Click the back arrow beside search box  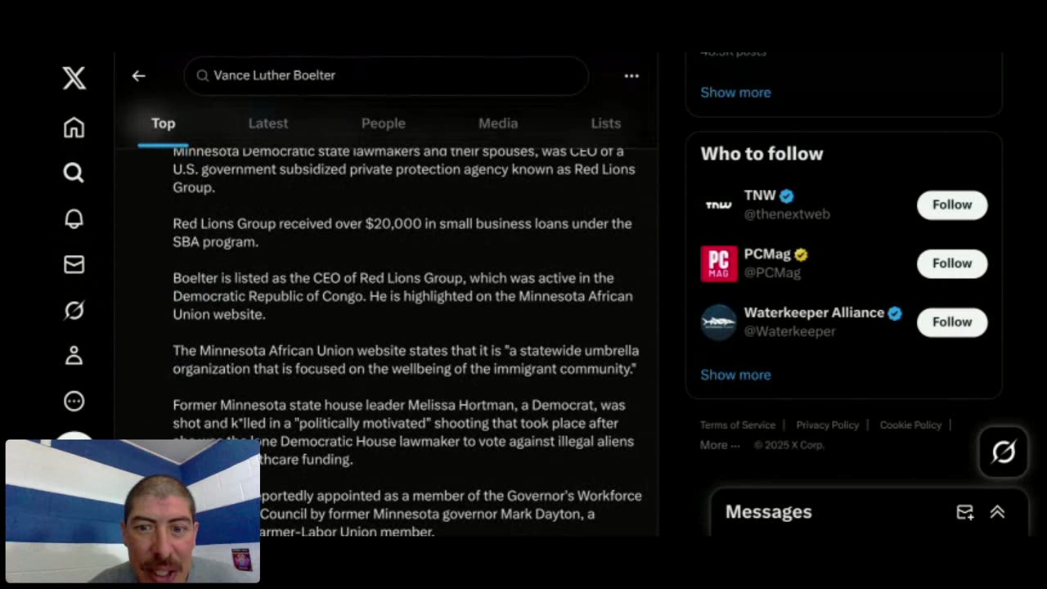click(138, 75)
